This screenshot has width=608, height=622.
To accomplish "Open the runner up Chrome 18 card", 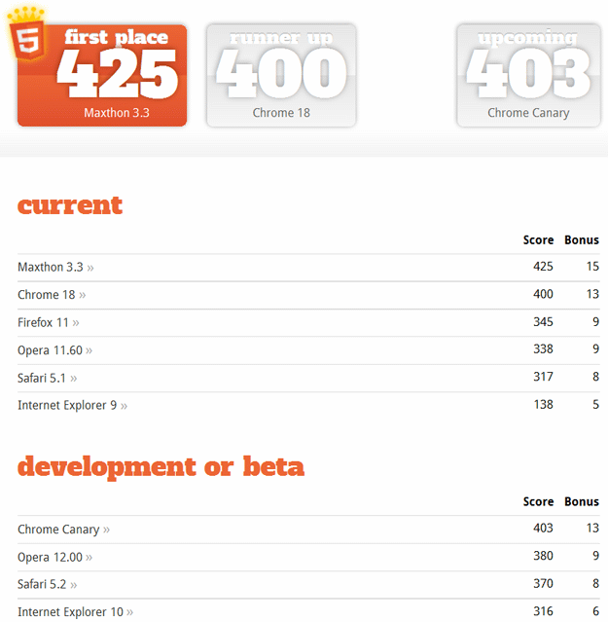I will pyautogui.click(x=281, y=76).
